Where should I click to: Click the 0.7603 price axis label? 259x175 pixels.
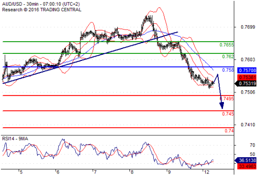[248, 59]
